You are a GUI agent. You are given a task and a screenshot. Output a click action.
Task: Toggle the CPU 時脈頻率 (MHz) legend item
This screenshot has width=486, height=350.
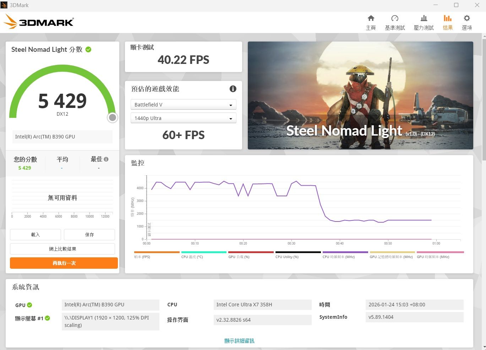point(345,255)
